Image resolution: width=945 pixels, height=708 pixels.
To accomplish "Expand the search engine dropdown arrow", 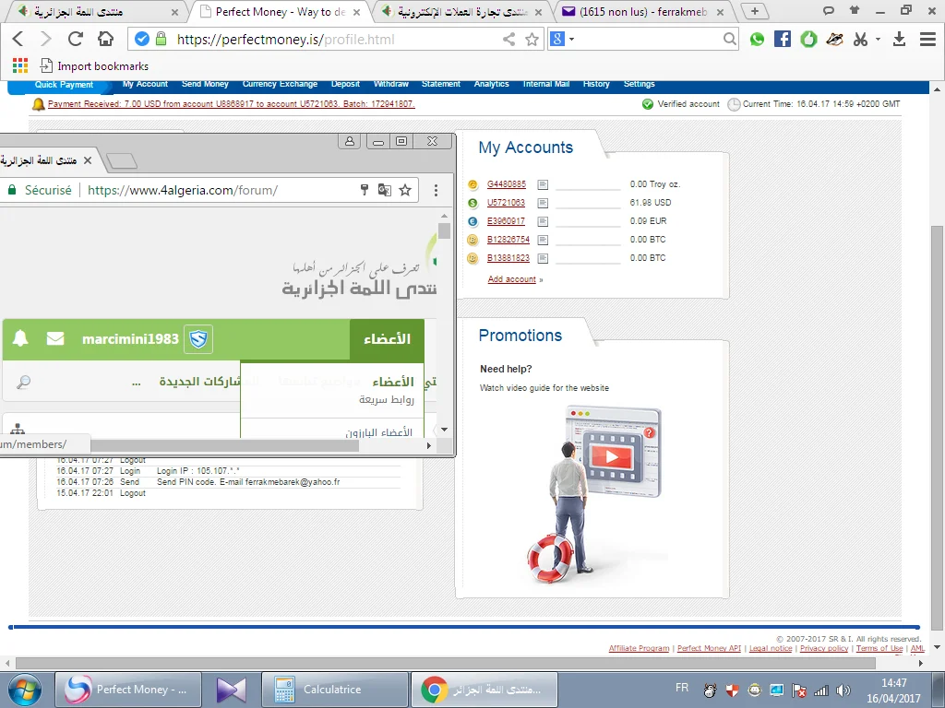I will 571,39.
